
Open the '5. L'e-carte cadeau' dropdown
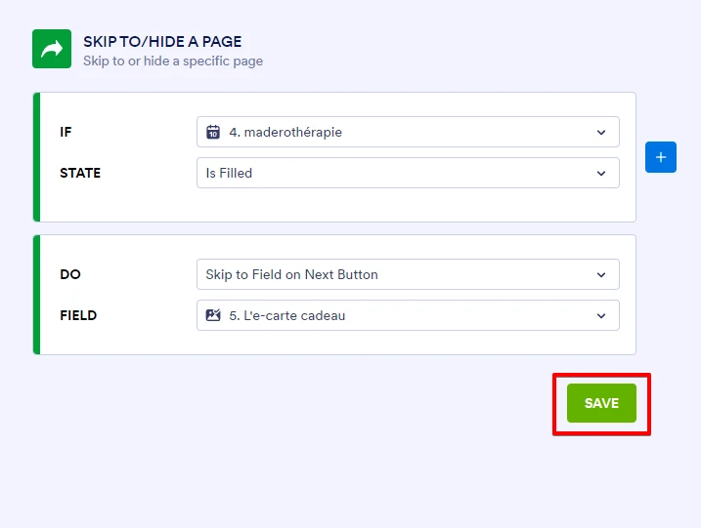point(391,315)
